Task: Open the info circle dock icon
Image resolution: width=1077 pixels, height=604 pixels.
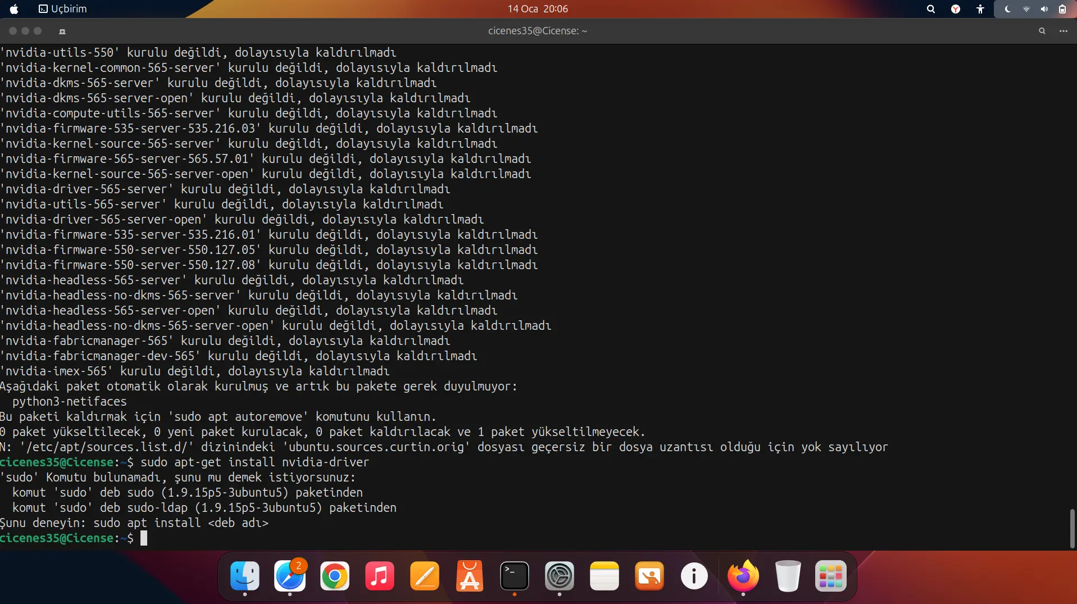Action: (694, 576)
